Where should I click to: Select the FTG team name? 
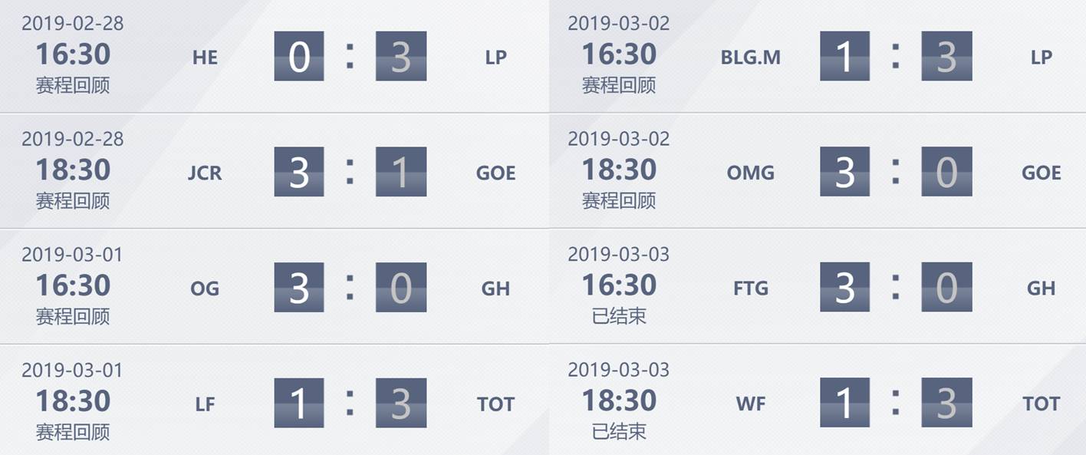751,288
